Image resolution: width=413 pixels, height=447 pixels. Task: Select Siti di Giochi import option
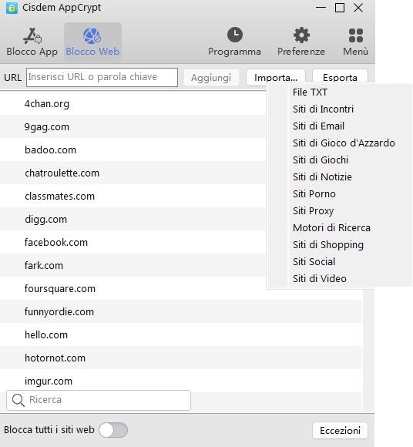[x=321, y=160]
